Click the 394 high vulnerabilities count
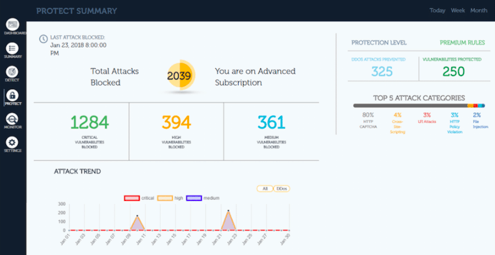 pyautogui.click(x=177, y=122)
